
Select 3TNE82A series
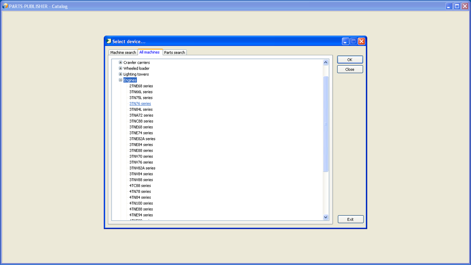pos(142,139)
